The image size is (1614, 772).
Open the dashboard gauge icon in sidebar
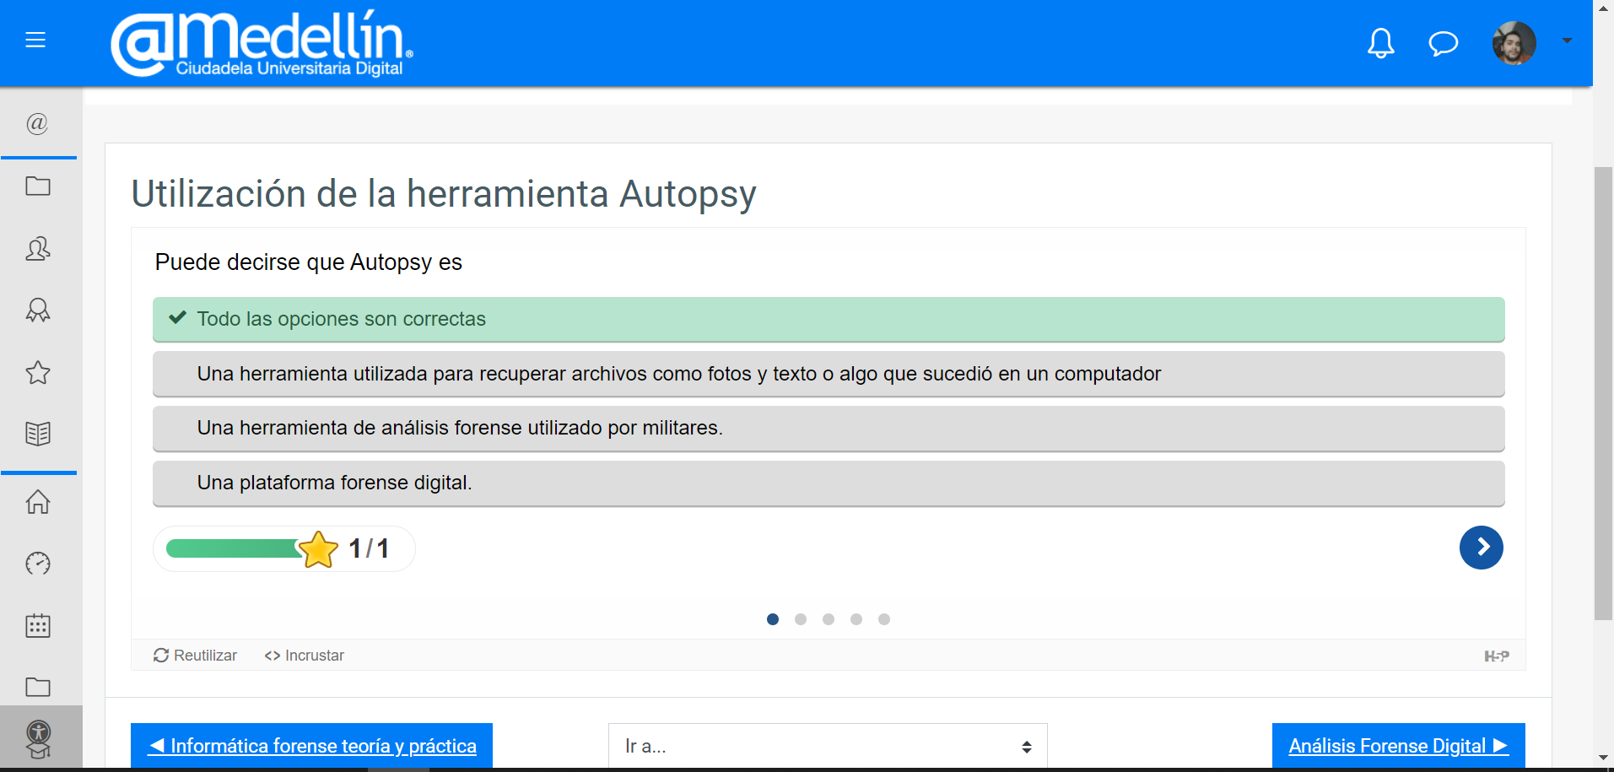pyautogui.click(x=38, y=564)
